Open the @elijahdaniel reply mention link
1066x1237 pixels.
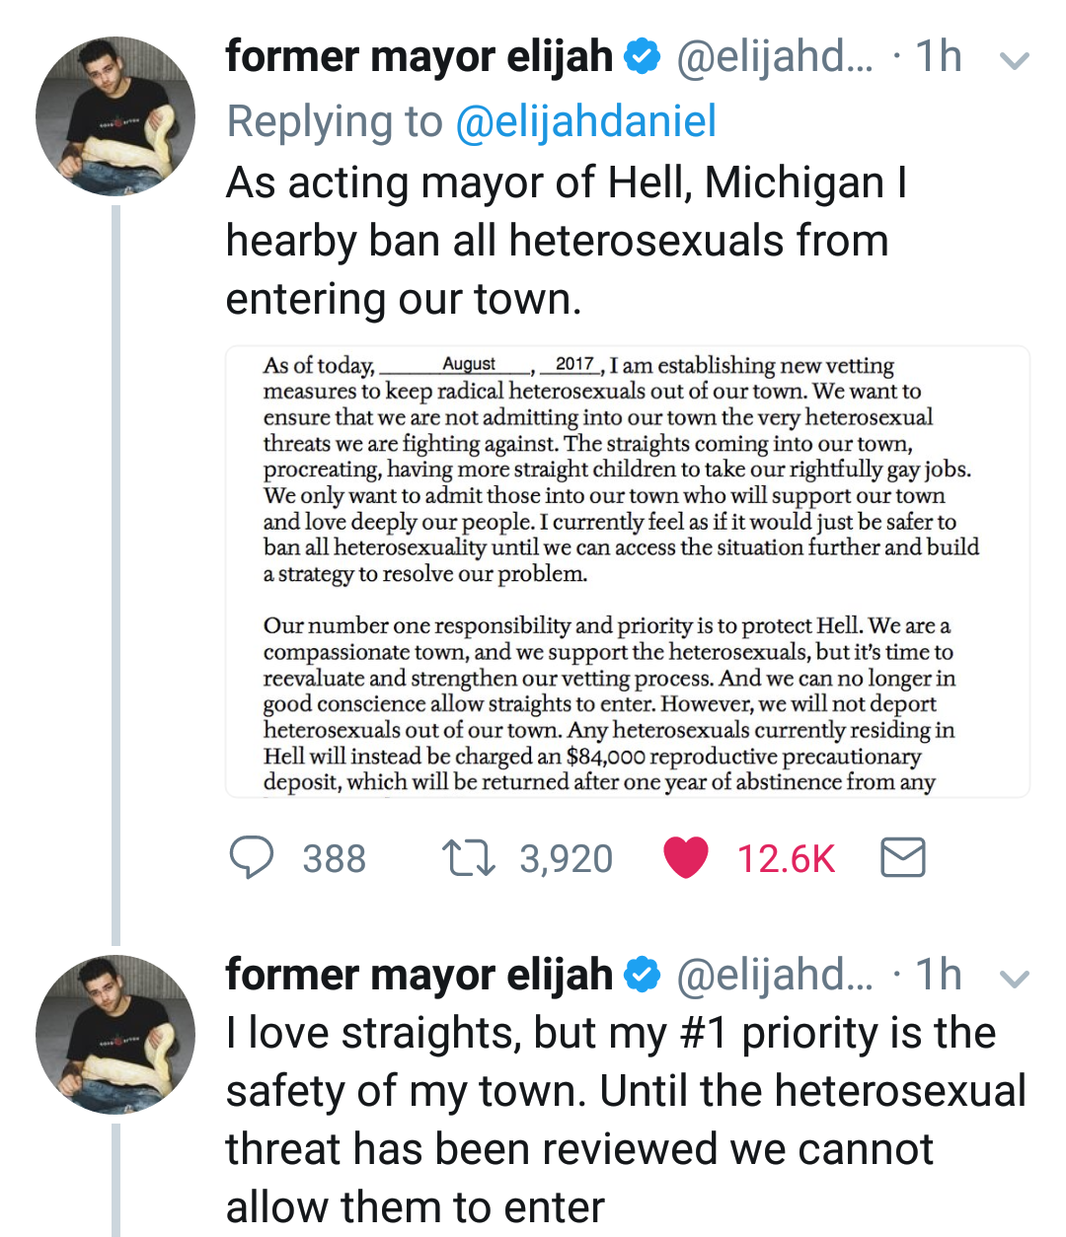click(x=585, y=121)
